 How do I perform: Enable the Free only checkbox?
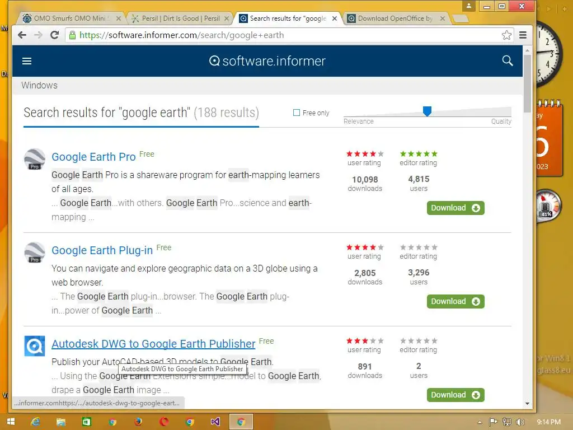(297, 113)
